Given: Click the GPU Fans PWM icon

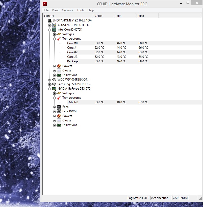Looking at the screenshot, I should (x=59, y=111).
